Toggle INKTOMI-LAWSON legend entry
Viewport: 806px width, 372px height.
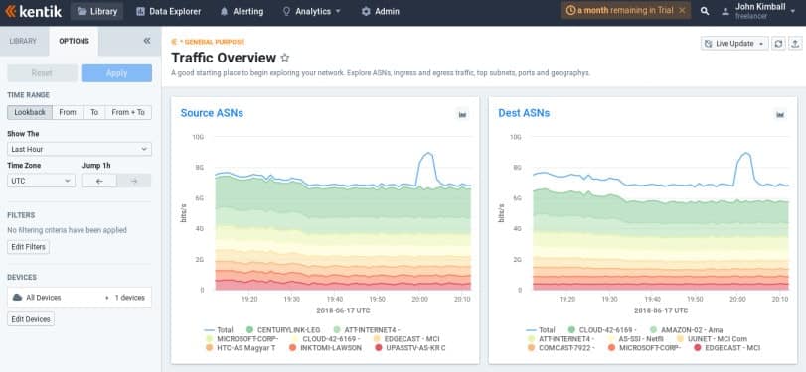click(x=325, y=348)
